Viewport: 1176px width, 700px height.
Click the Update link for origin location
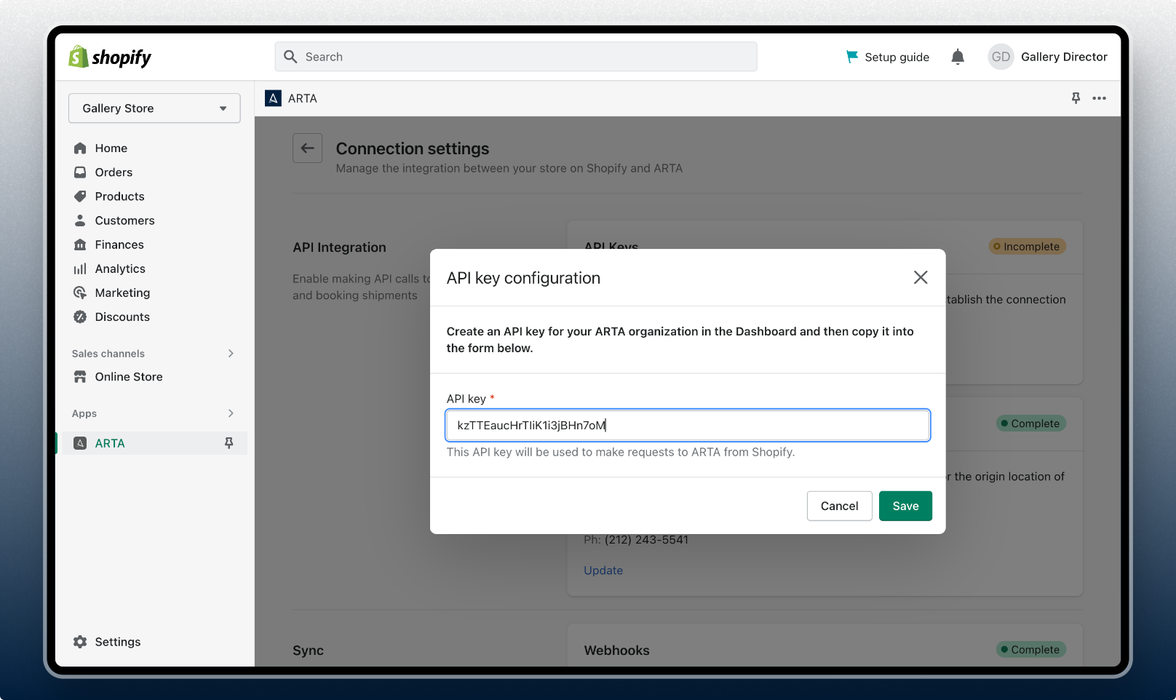click(x=603, y=570)
